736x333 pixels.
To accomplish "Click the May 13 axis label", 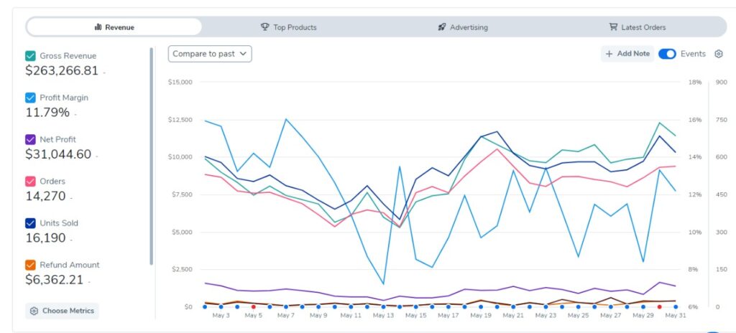I will tap(384, 316).
